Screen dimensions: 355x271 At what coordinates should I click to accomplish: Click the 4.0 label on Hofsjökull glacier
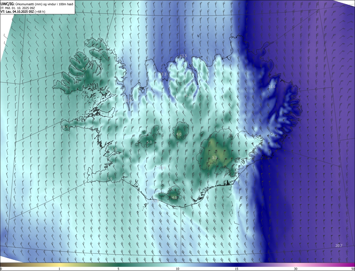click(179, 134)
